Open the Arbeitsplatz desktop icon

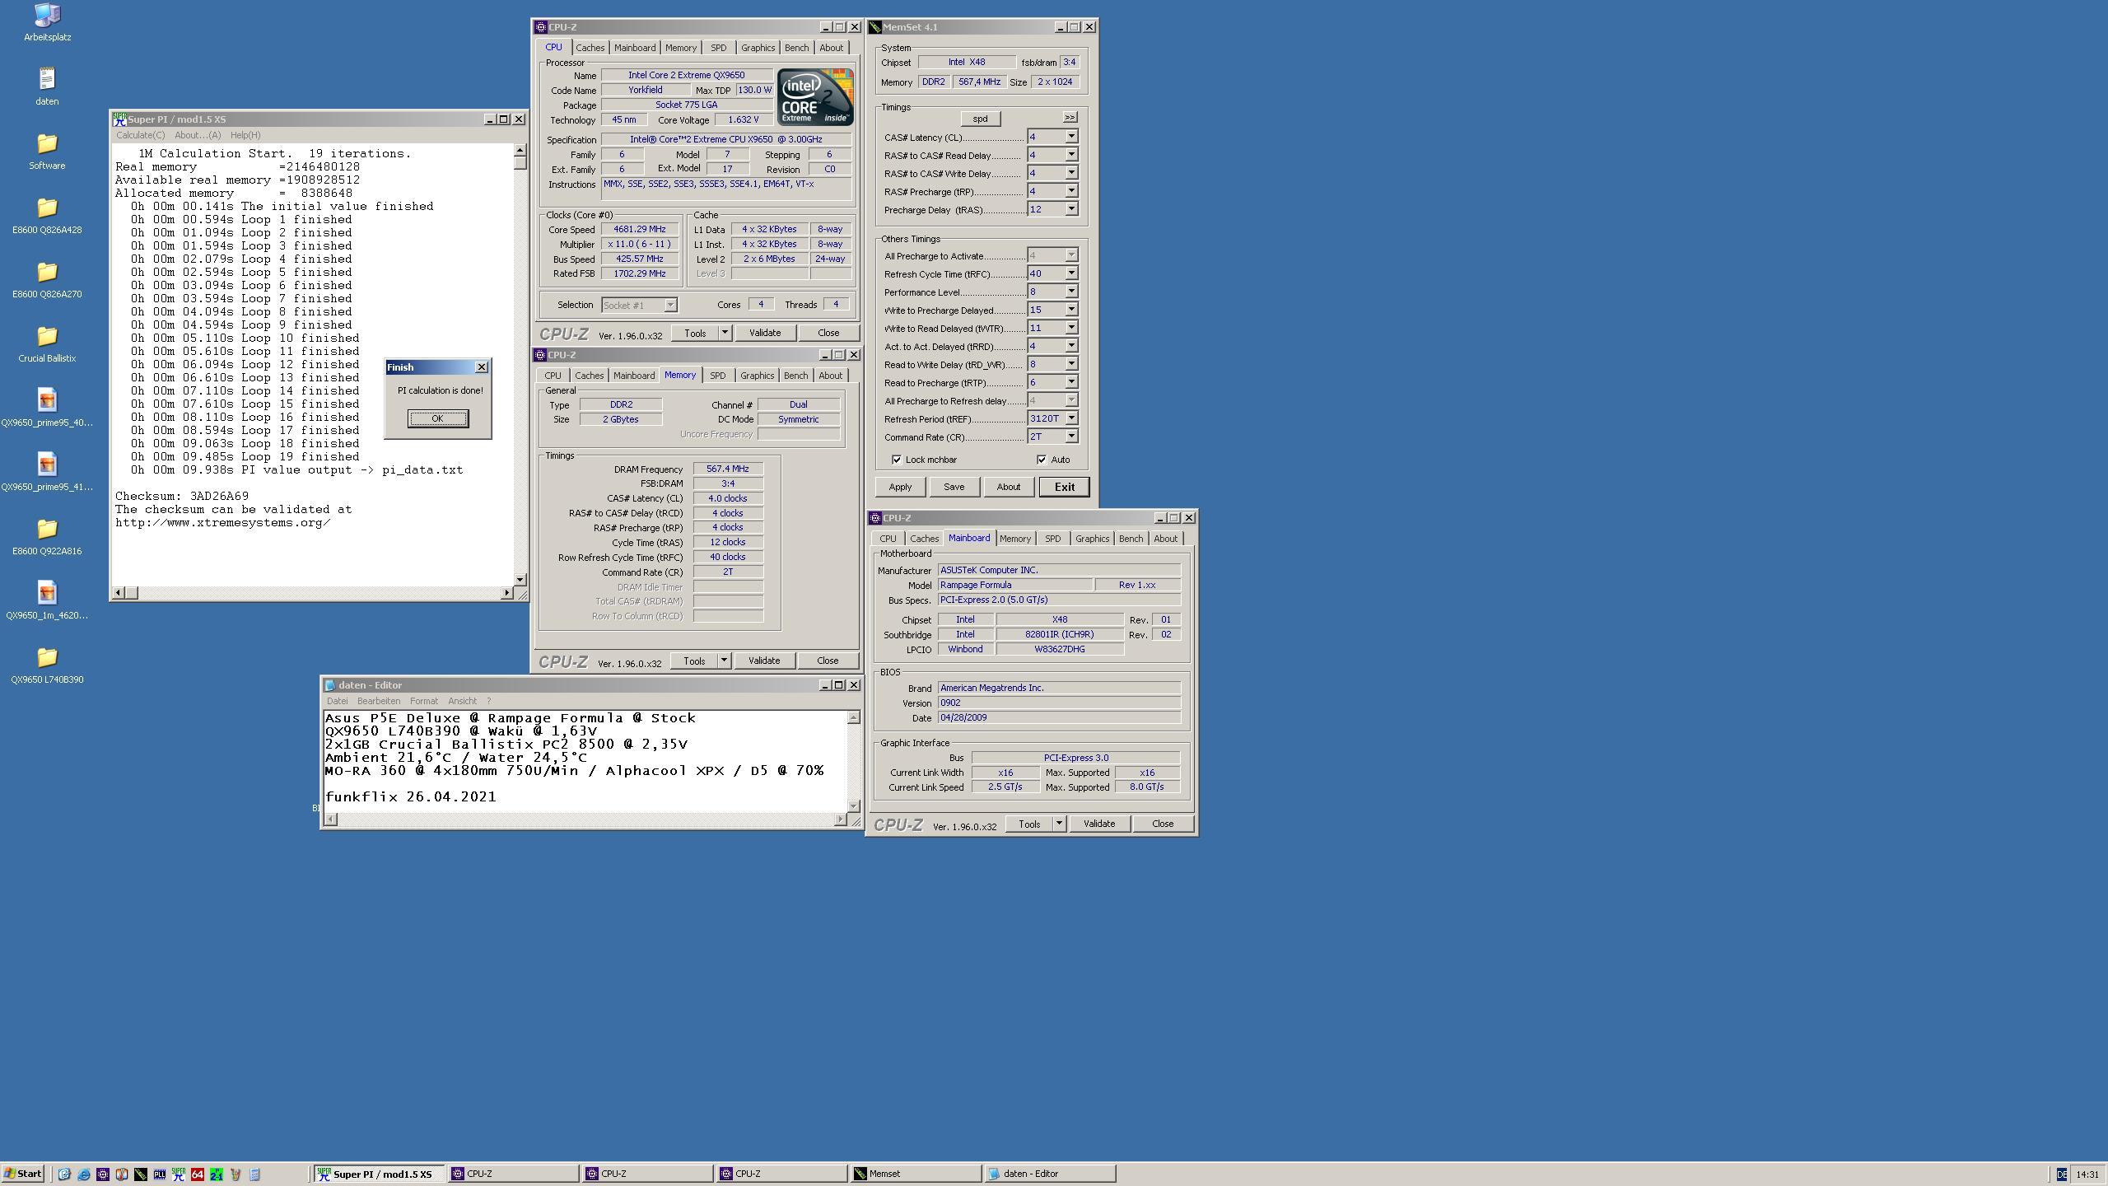[x=47, y=22]
